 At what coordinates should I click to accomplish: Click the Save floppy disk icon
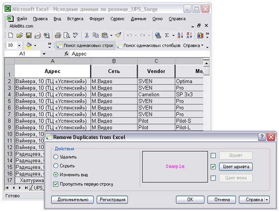point(28,36)
